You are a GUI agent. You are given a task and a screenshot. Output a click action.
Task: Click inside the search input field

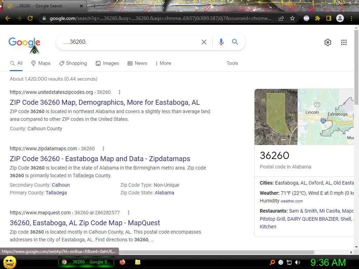tap(130, 42)
